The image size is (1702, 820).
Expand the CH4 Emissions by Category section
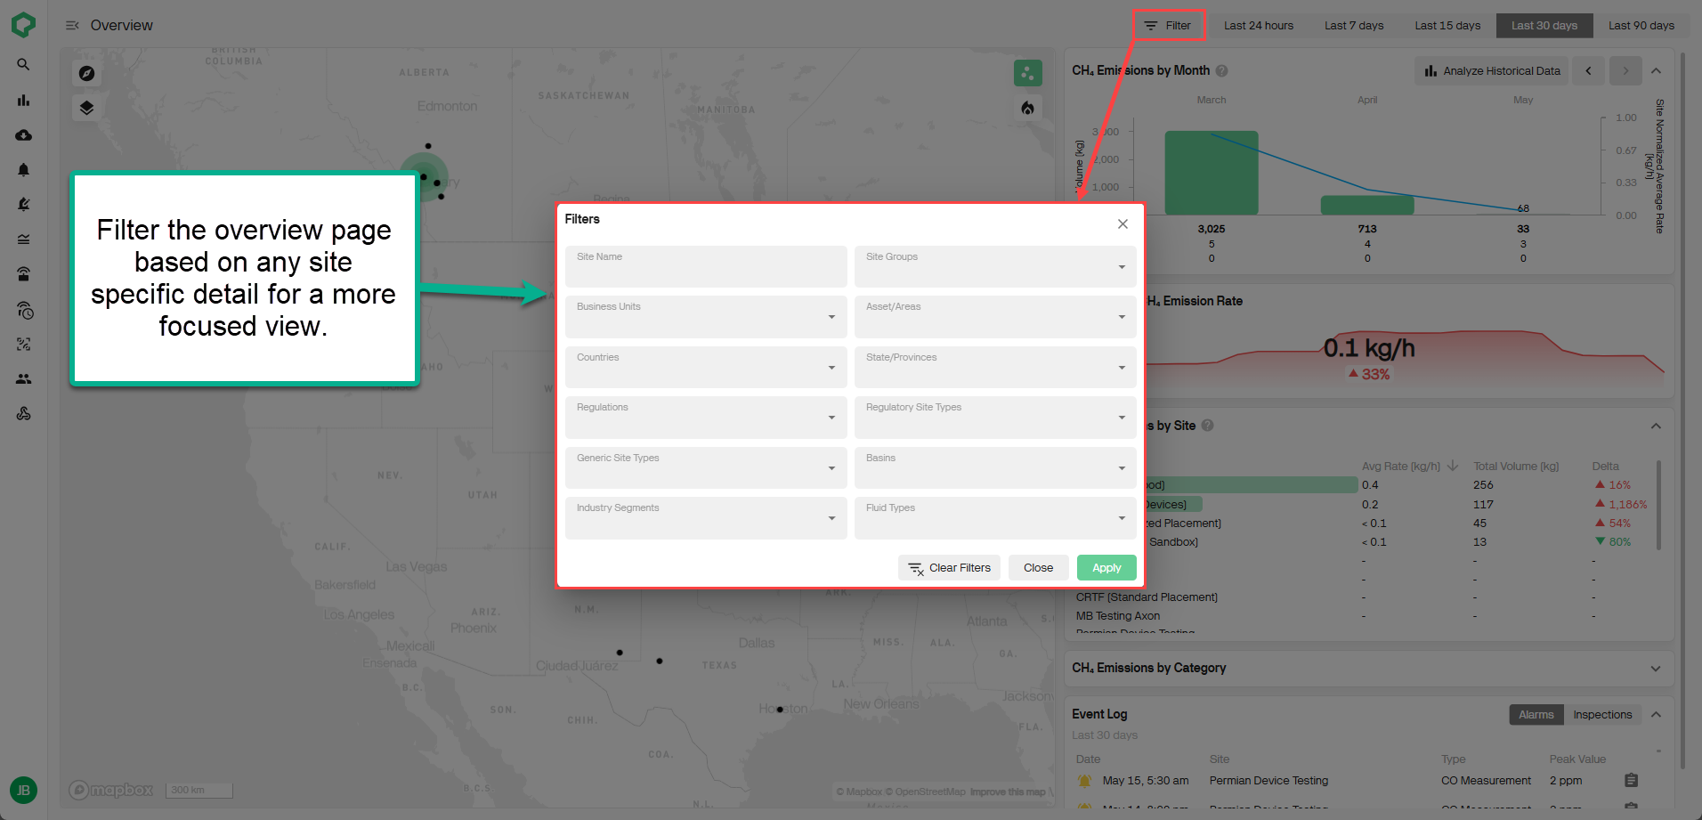(1657, 668)
